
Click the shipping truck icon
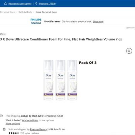coord(1,116)
